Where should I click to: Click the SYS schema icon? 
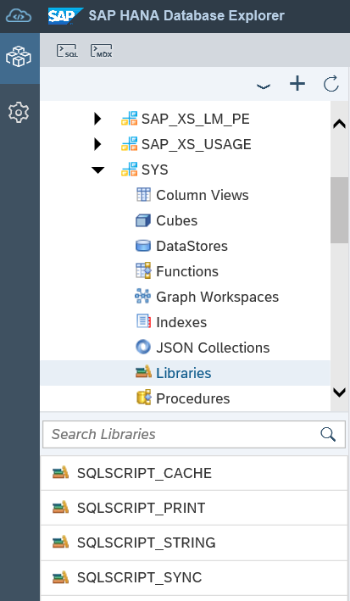(129, 169)
